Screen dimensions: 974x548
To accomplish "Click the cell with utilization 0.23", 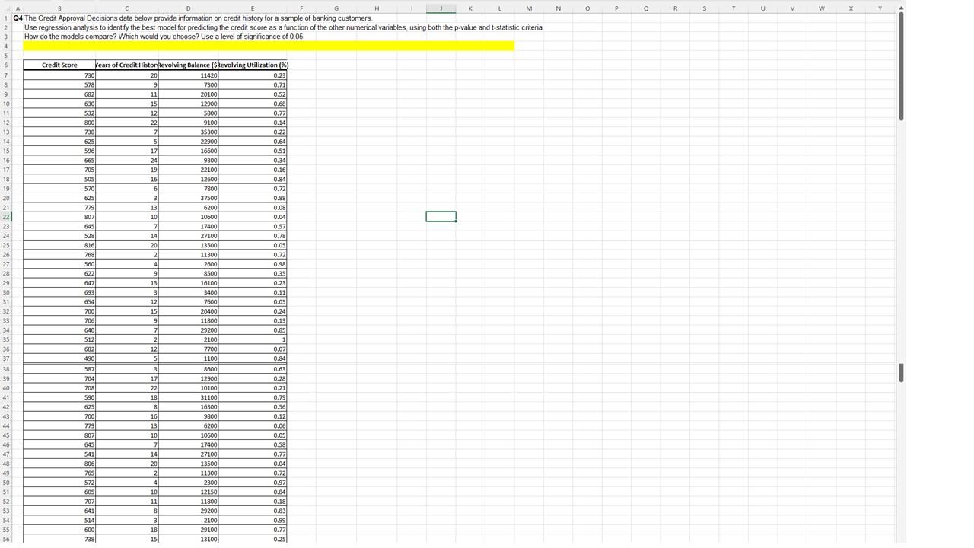I will coord(253,75).
